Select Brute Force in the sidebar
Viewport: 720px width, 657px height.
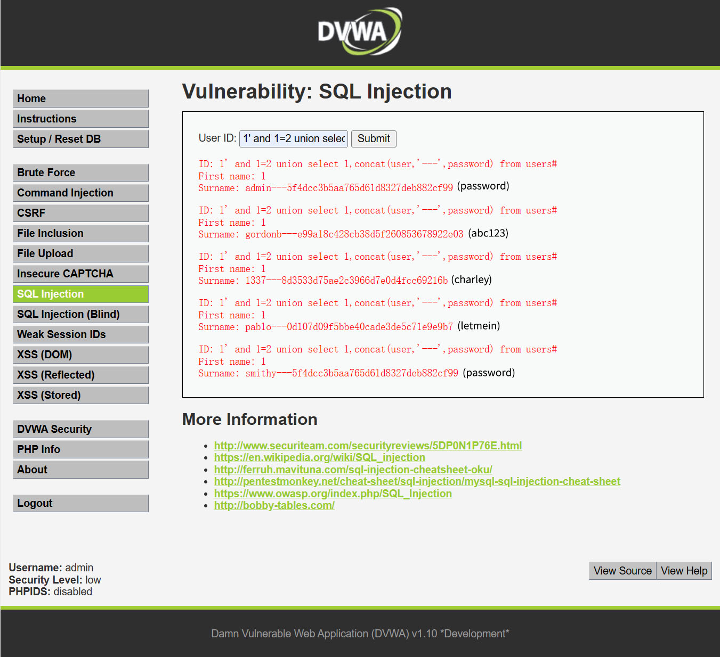click(x=80, y=173)
